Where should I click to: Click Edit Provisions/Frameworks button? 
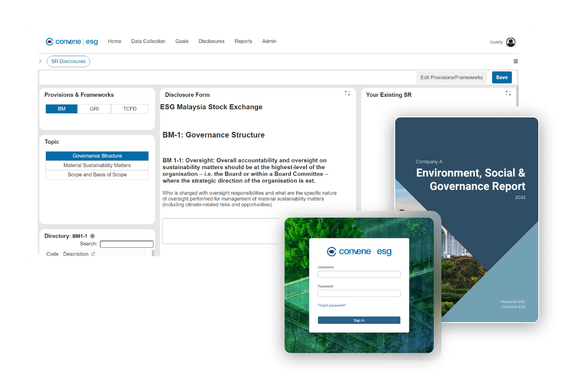click(451, 78)
